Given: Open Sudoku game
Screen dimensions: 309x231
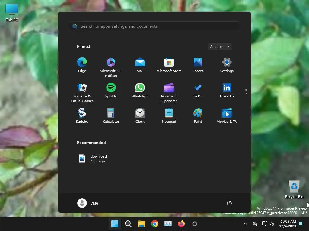Looking at the screenshot, I should coord(82,116).
